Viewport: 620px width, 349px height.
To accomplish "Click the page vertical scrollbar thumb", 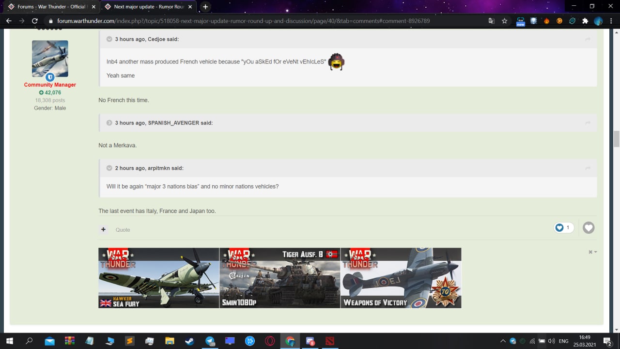I will point(616,139).
